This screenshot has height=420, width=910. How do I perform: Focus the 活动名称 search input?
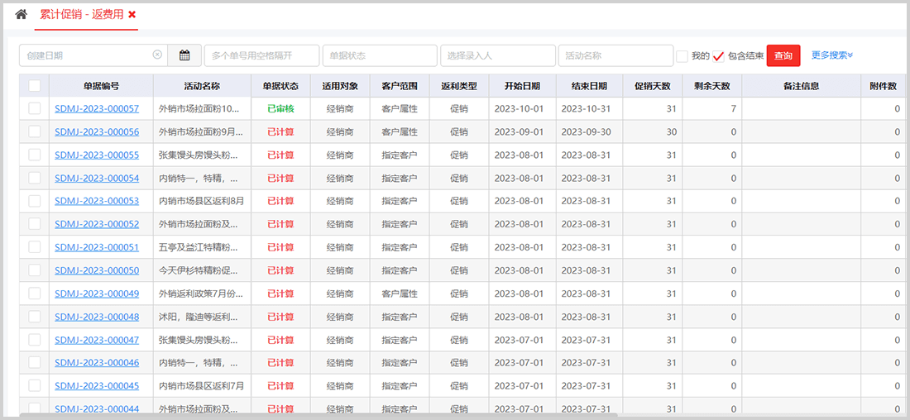tap(615, 55)
